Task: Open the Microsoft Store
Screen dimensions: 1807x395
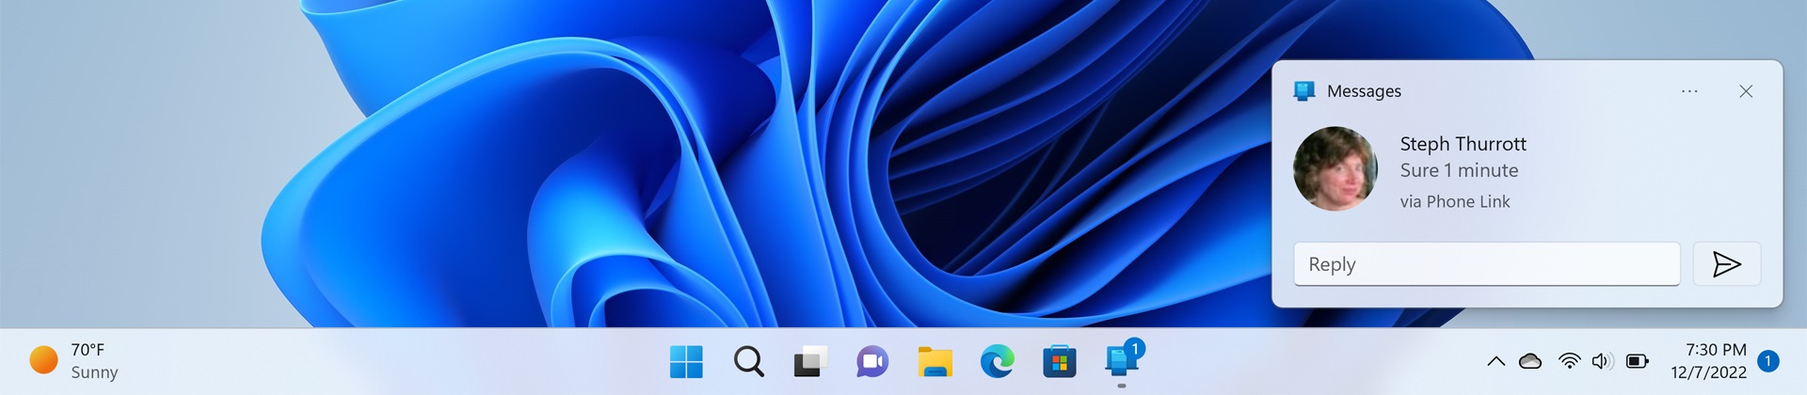Action: [1059, 362]
